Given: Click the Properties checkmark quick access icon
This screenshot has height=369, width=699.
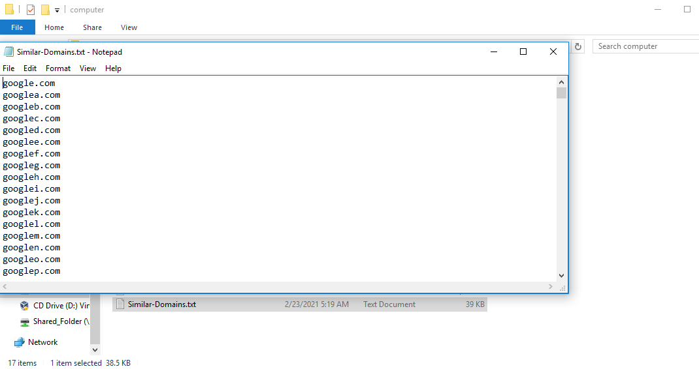Looking at the screenshot, I should [31, 9].
